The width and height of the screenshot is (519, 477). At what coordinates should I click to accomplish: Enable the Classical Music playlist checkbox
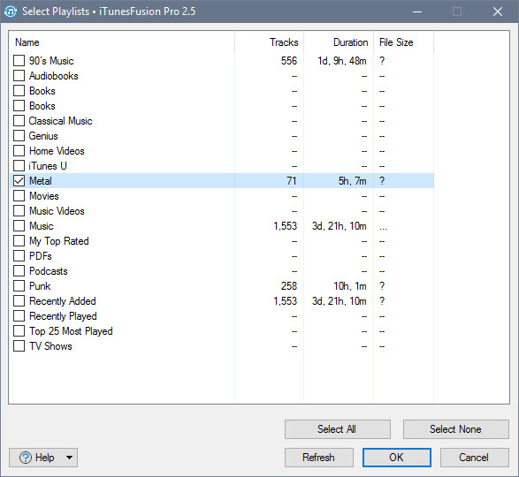point(19,121)
